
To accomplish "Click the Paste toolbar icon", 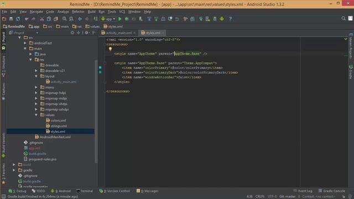I will [56, 19].
